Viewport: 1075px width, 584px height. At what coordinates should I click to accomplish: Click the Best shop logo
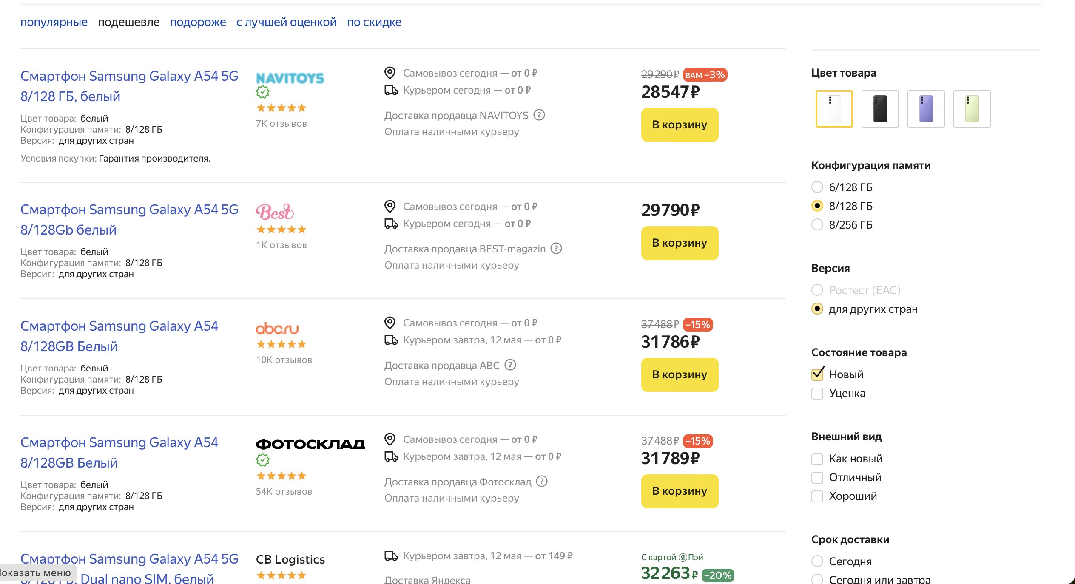coord(275,212)
